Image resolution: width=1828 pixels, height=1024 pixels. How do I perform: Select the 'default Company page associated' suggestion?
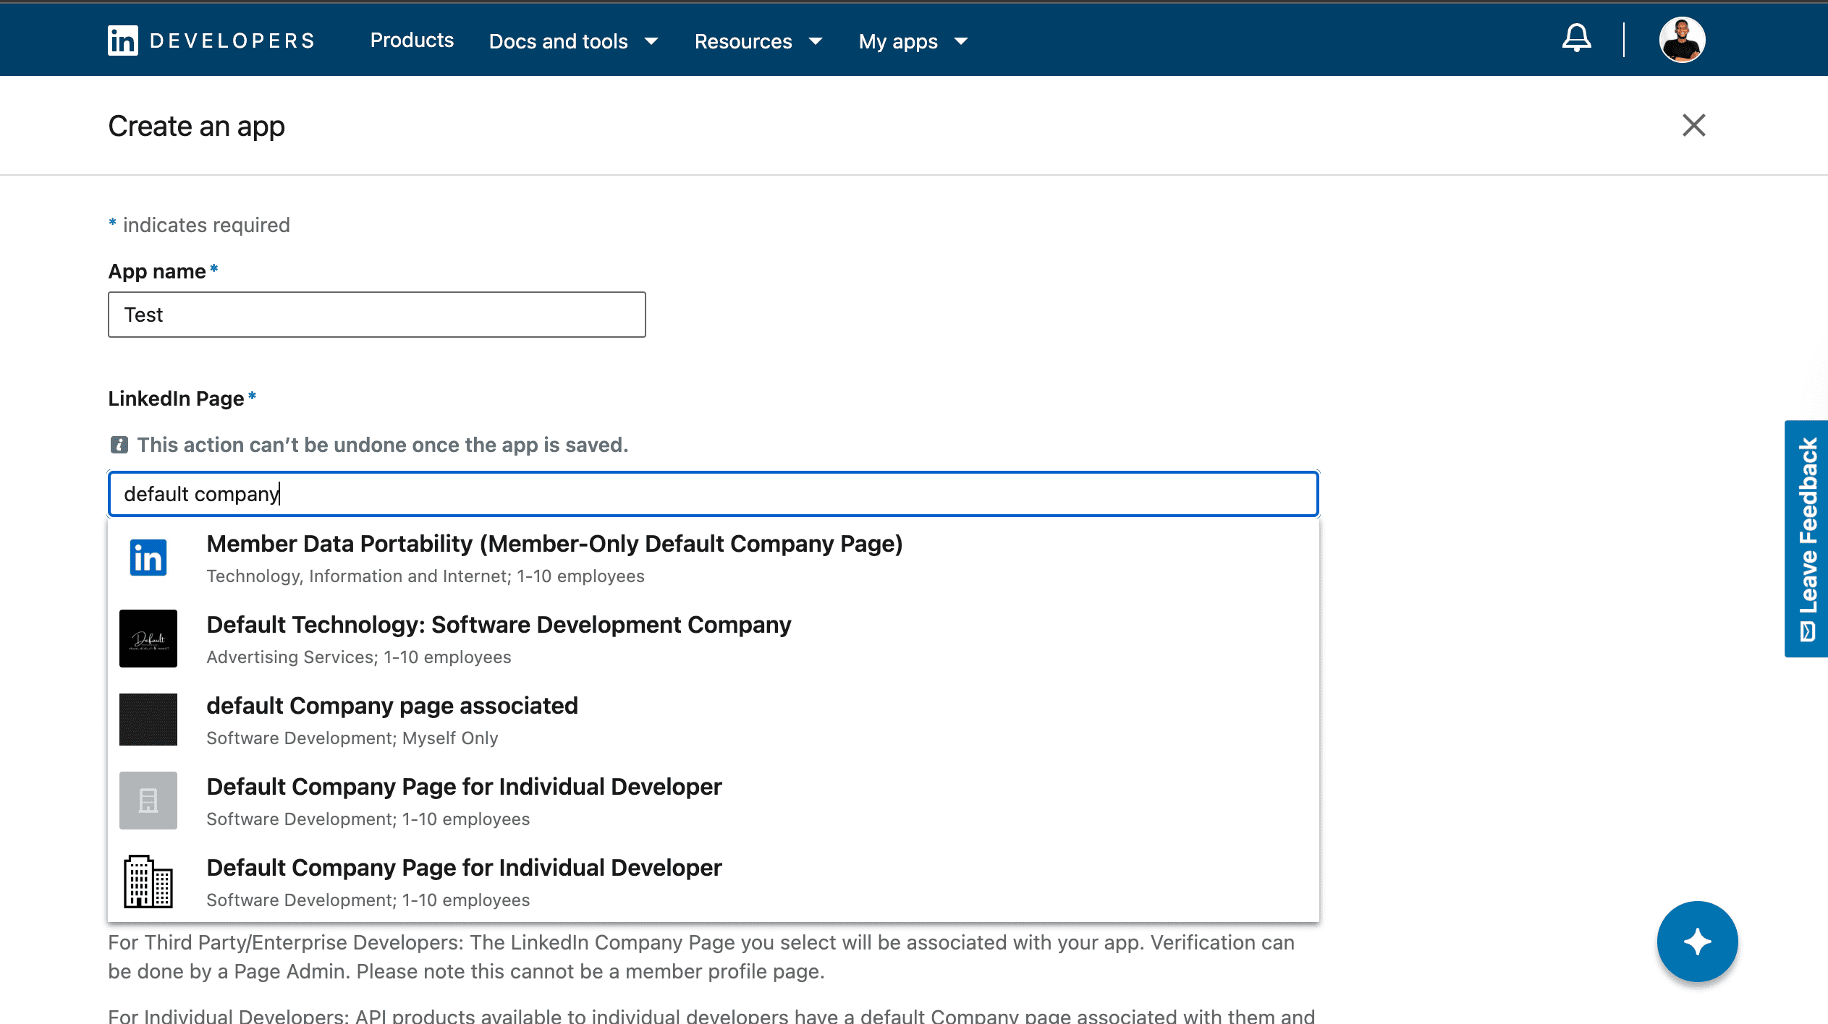(392, 705)
